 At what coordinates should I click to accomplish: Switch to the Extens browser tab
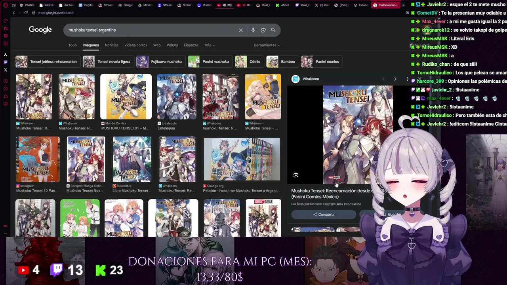362,5
